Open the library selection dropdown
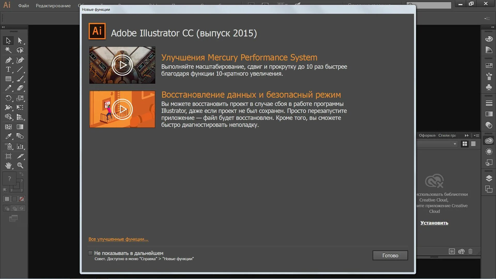Screen dimensions: 496x279 pos(455,144)
